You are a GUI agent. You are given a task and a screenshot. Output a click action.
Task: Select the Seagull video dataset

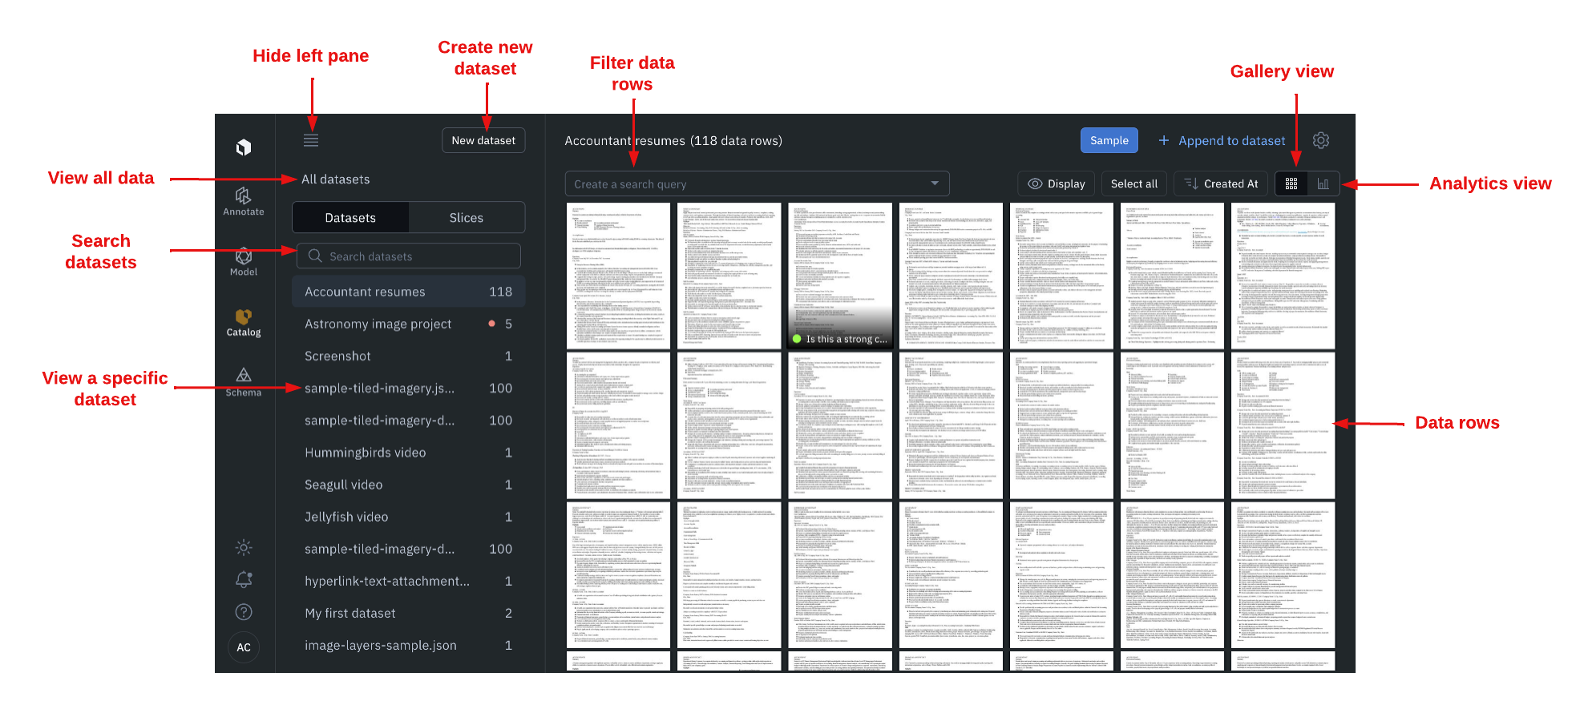[409, 485]
